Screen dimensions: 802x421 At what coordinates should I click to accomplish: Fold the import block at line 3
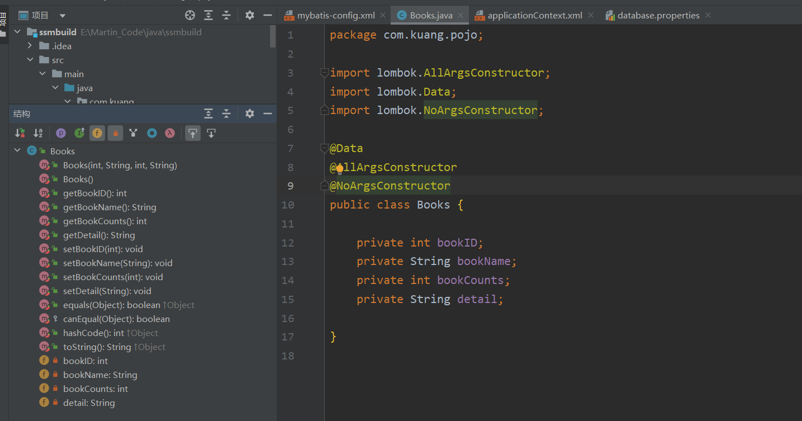(324, 73)
